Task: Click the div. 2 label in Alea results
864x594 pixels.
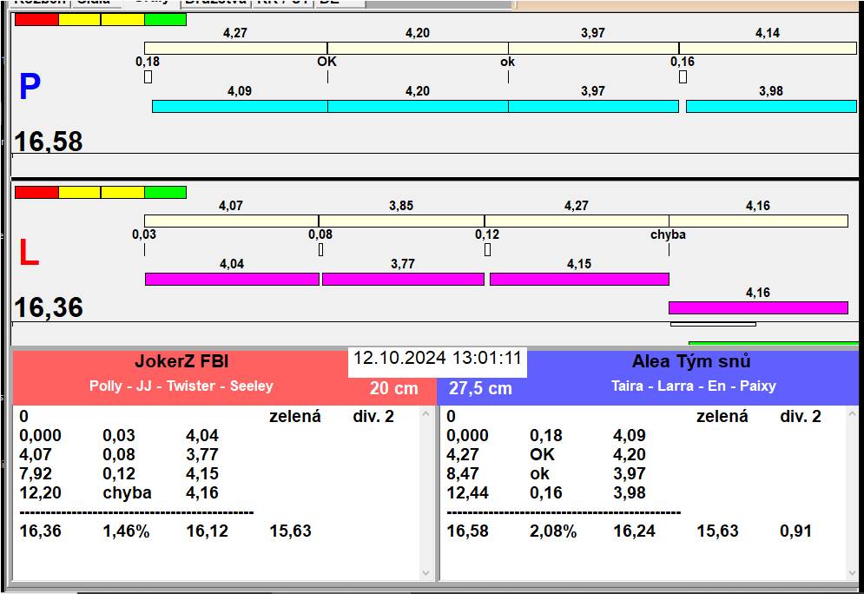Action: click(x=800, y=416)
